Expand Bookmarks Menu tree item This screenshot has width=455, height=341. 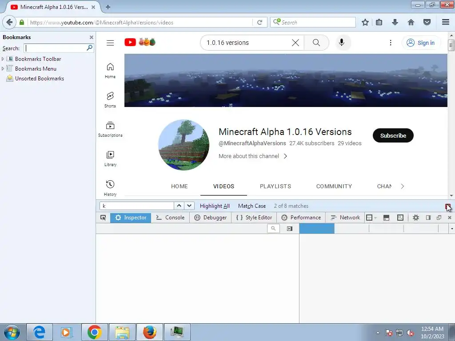pos(3,69)
